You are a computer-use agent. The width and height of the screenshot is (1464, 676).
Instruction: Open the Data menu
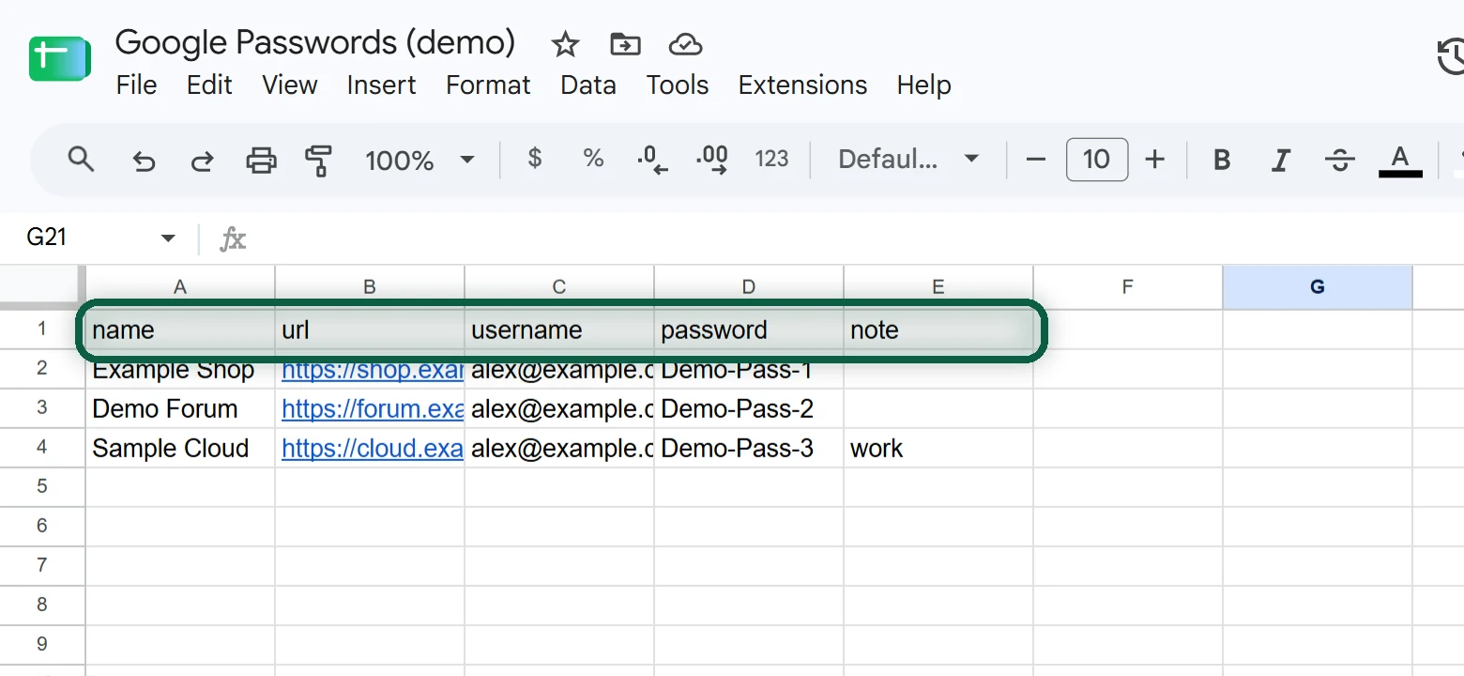point(588,84)
